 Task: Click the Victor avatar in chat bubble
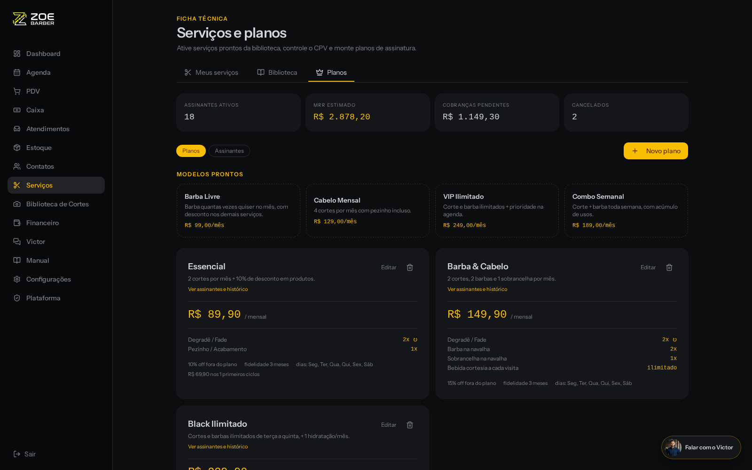673,447
